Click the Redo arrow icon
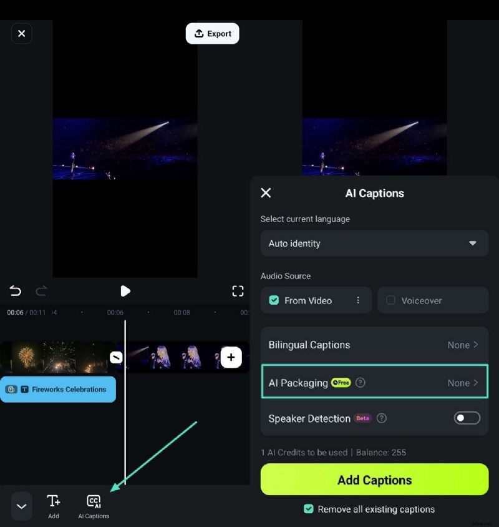 coord(41,290)
